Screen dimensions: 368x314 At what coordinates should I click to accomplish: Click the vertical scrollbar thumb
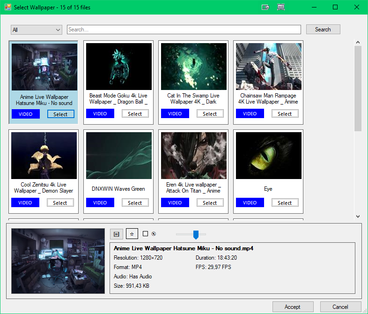click(358, 88)
